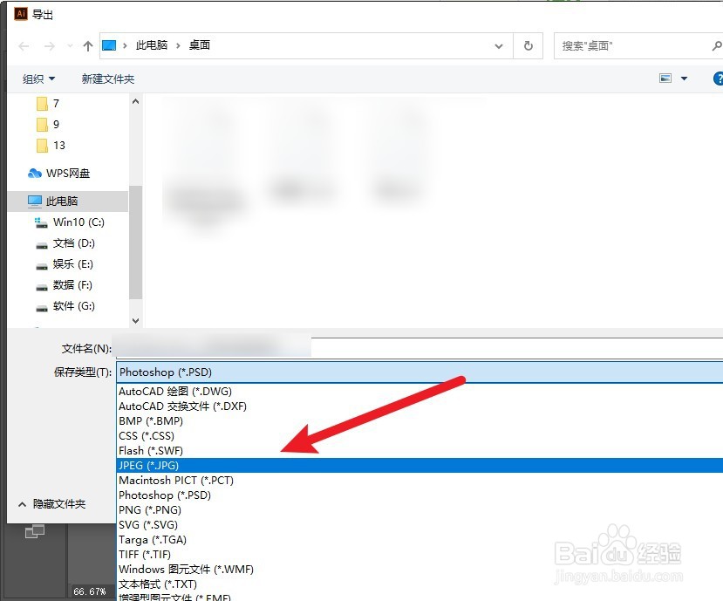723x601 pixels.
Task: Go back with the left arrow
Action: click(24, 46)
